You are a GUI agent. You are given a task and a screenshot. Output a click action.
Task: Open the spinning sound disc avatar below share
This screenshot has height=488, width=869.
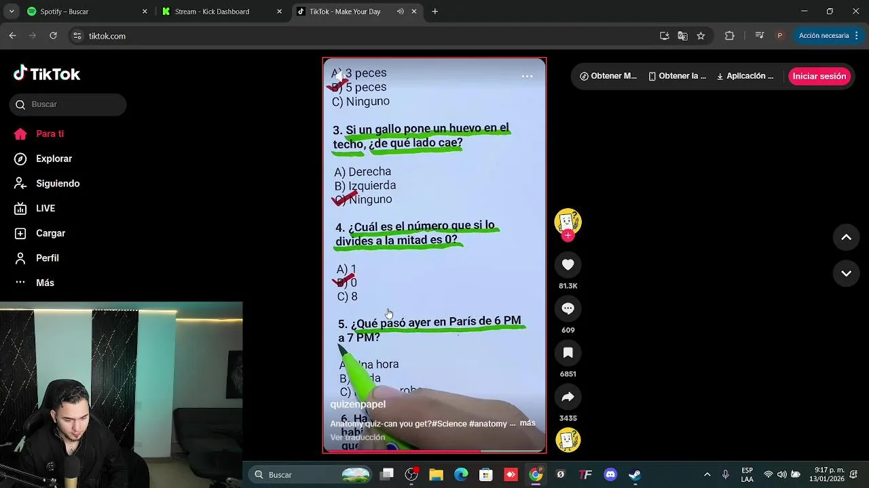click(x=568, y=441)
